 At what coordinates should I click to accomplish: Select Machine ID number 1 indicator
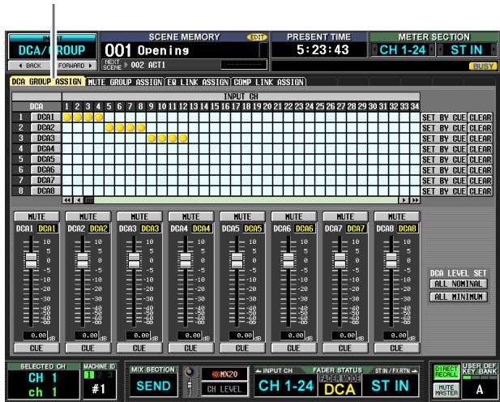tap(89, 375)
